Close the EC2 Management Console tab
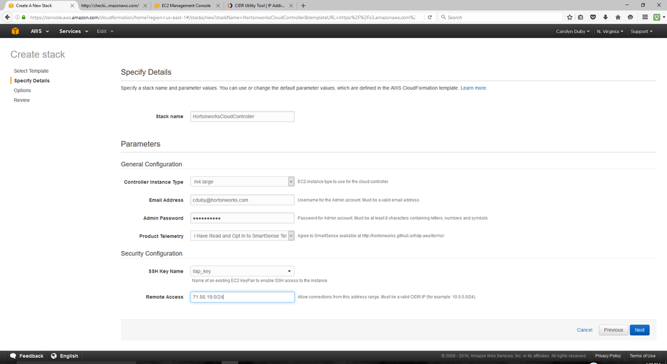Image resolution: width=667 pixels, height=364 pixels. coord(219,5)
